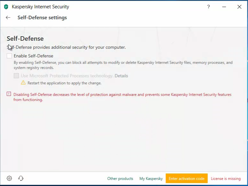Click the Kaspersky shield logo icon
Image resolution: width=248 pixels, height=186 pixels.
(6, 7)
